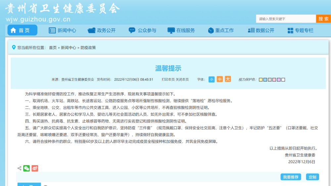Click the home house icon

click(x=13, y=30)
